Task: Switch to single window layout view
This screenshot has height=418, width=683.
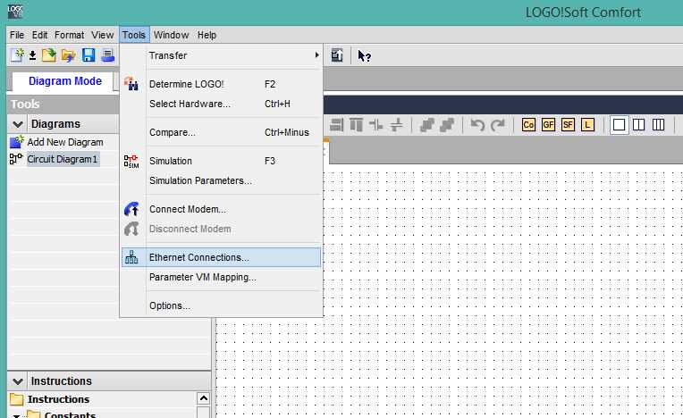Action: click(x=619, y=125)
